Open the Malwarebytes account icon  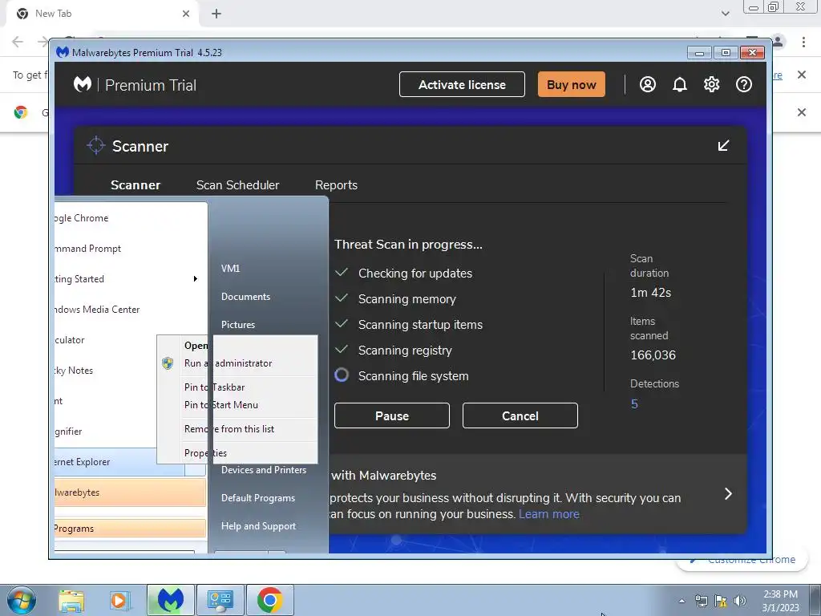[648, 84]
